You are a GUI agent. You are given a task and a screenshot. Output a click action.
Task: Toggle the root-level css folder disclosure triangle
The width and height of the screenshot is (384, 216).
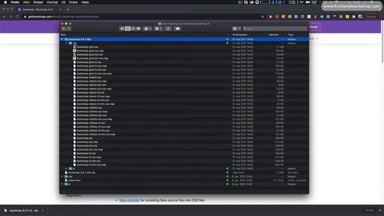pyautogui.click(x=62, y=176)
